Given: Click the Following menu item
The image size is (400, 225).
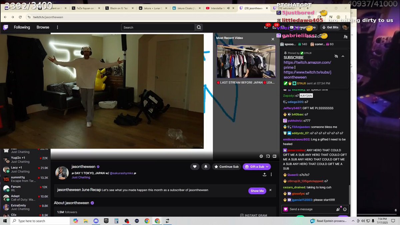Looking at the screenshot, I should (x=22, y=27).
